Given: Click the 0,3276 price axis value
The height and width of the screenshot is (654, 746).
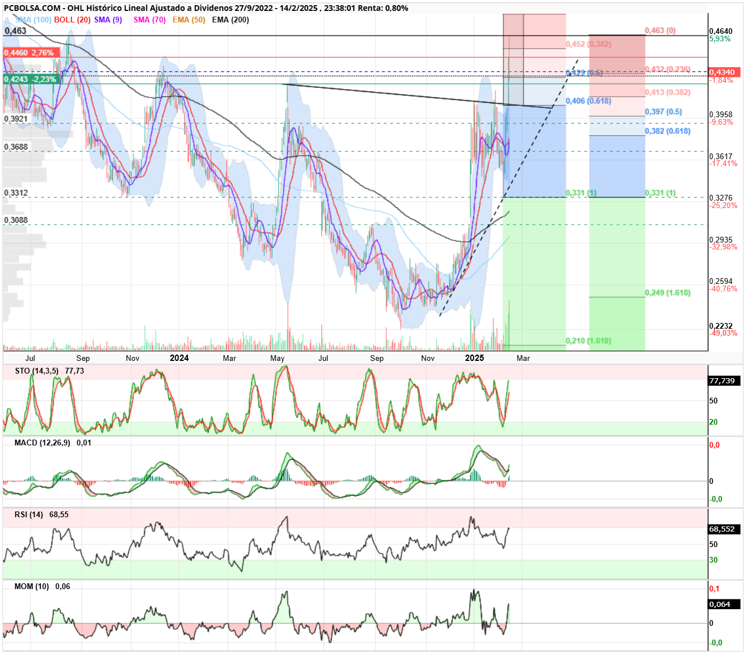Looking at the screenshot, I should [721, 198].
